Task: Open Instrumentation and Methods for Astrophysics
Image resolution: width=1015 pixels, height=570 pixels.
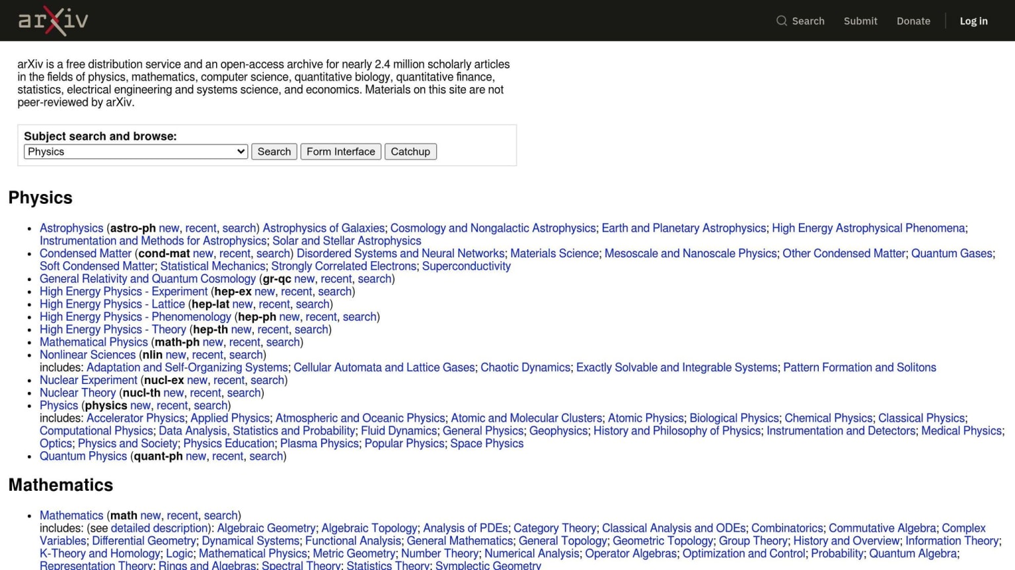Action: [153, 241]
